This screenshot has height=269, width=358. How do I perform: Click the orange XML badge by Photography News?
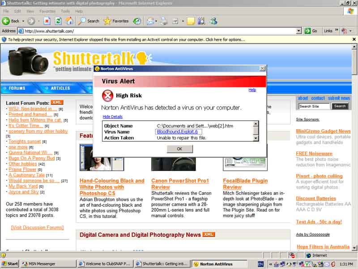209,234
